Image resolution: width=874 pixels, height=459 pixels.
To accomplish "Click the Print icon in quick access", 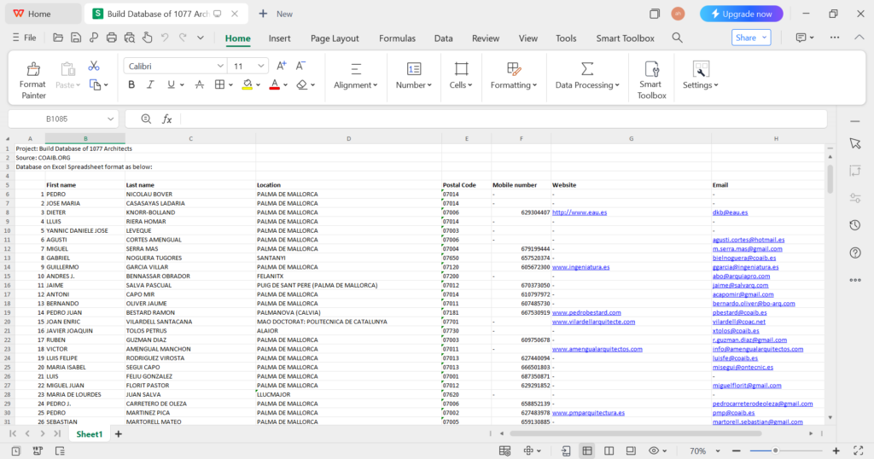I will pos(112,38).
